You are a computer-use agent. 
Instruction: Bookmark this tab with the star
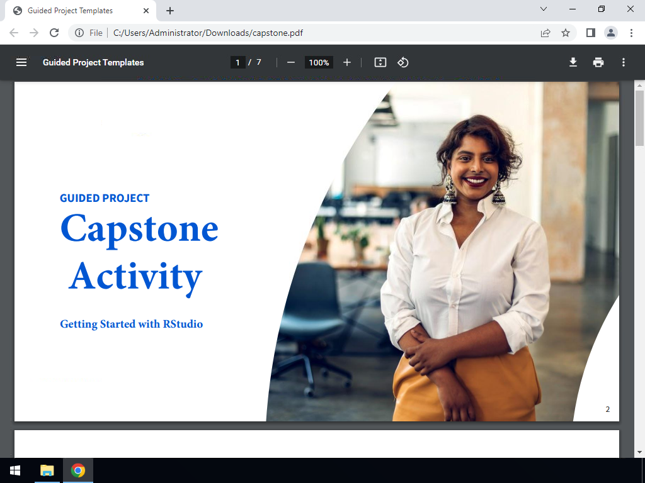566,33
